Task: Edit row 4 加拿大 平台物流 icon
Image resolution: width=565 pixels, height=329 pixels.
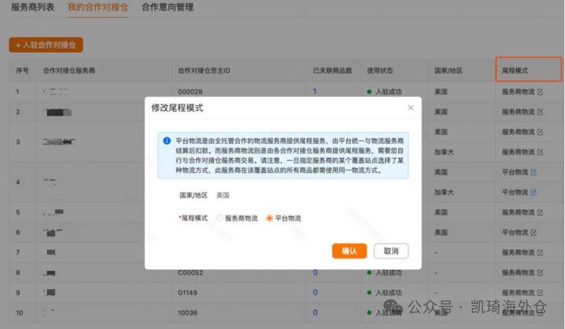Action: (534, 192)
